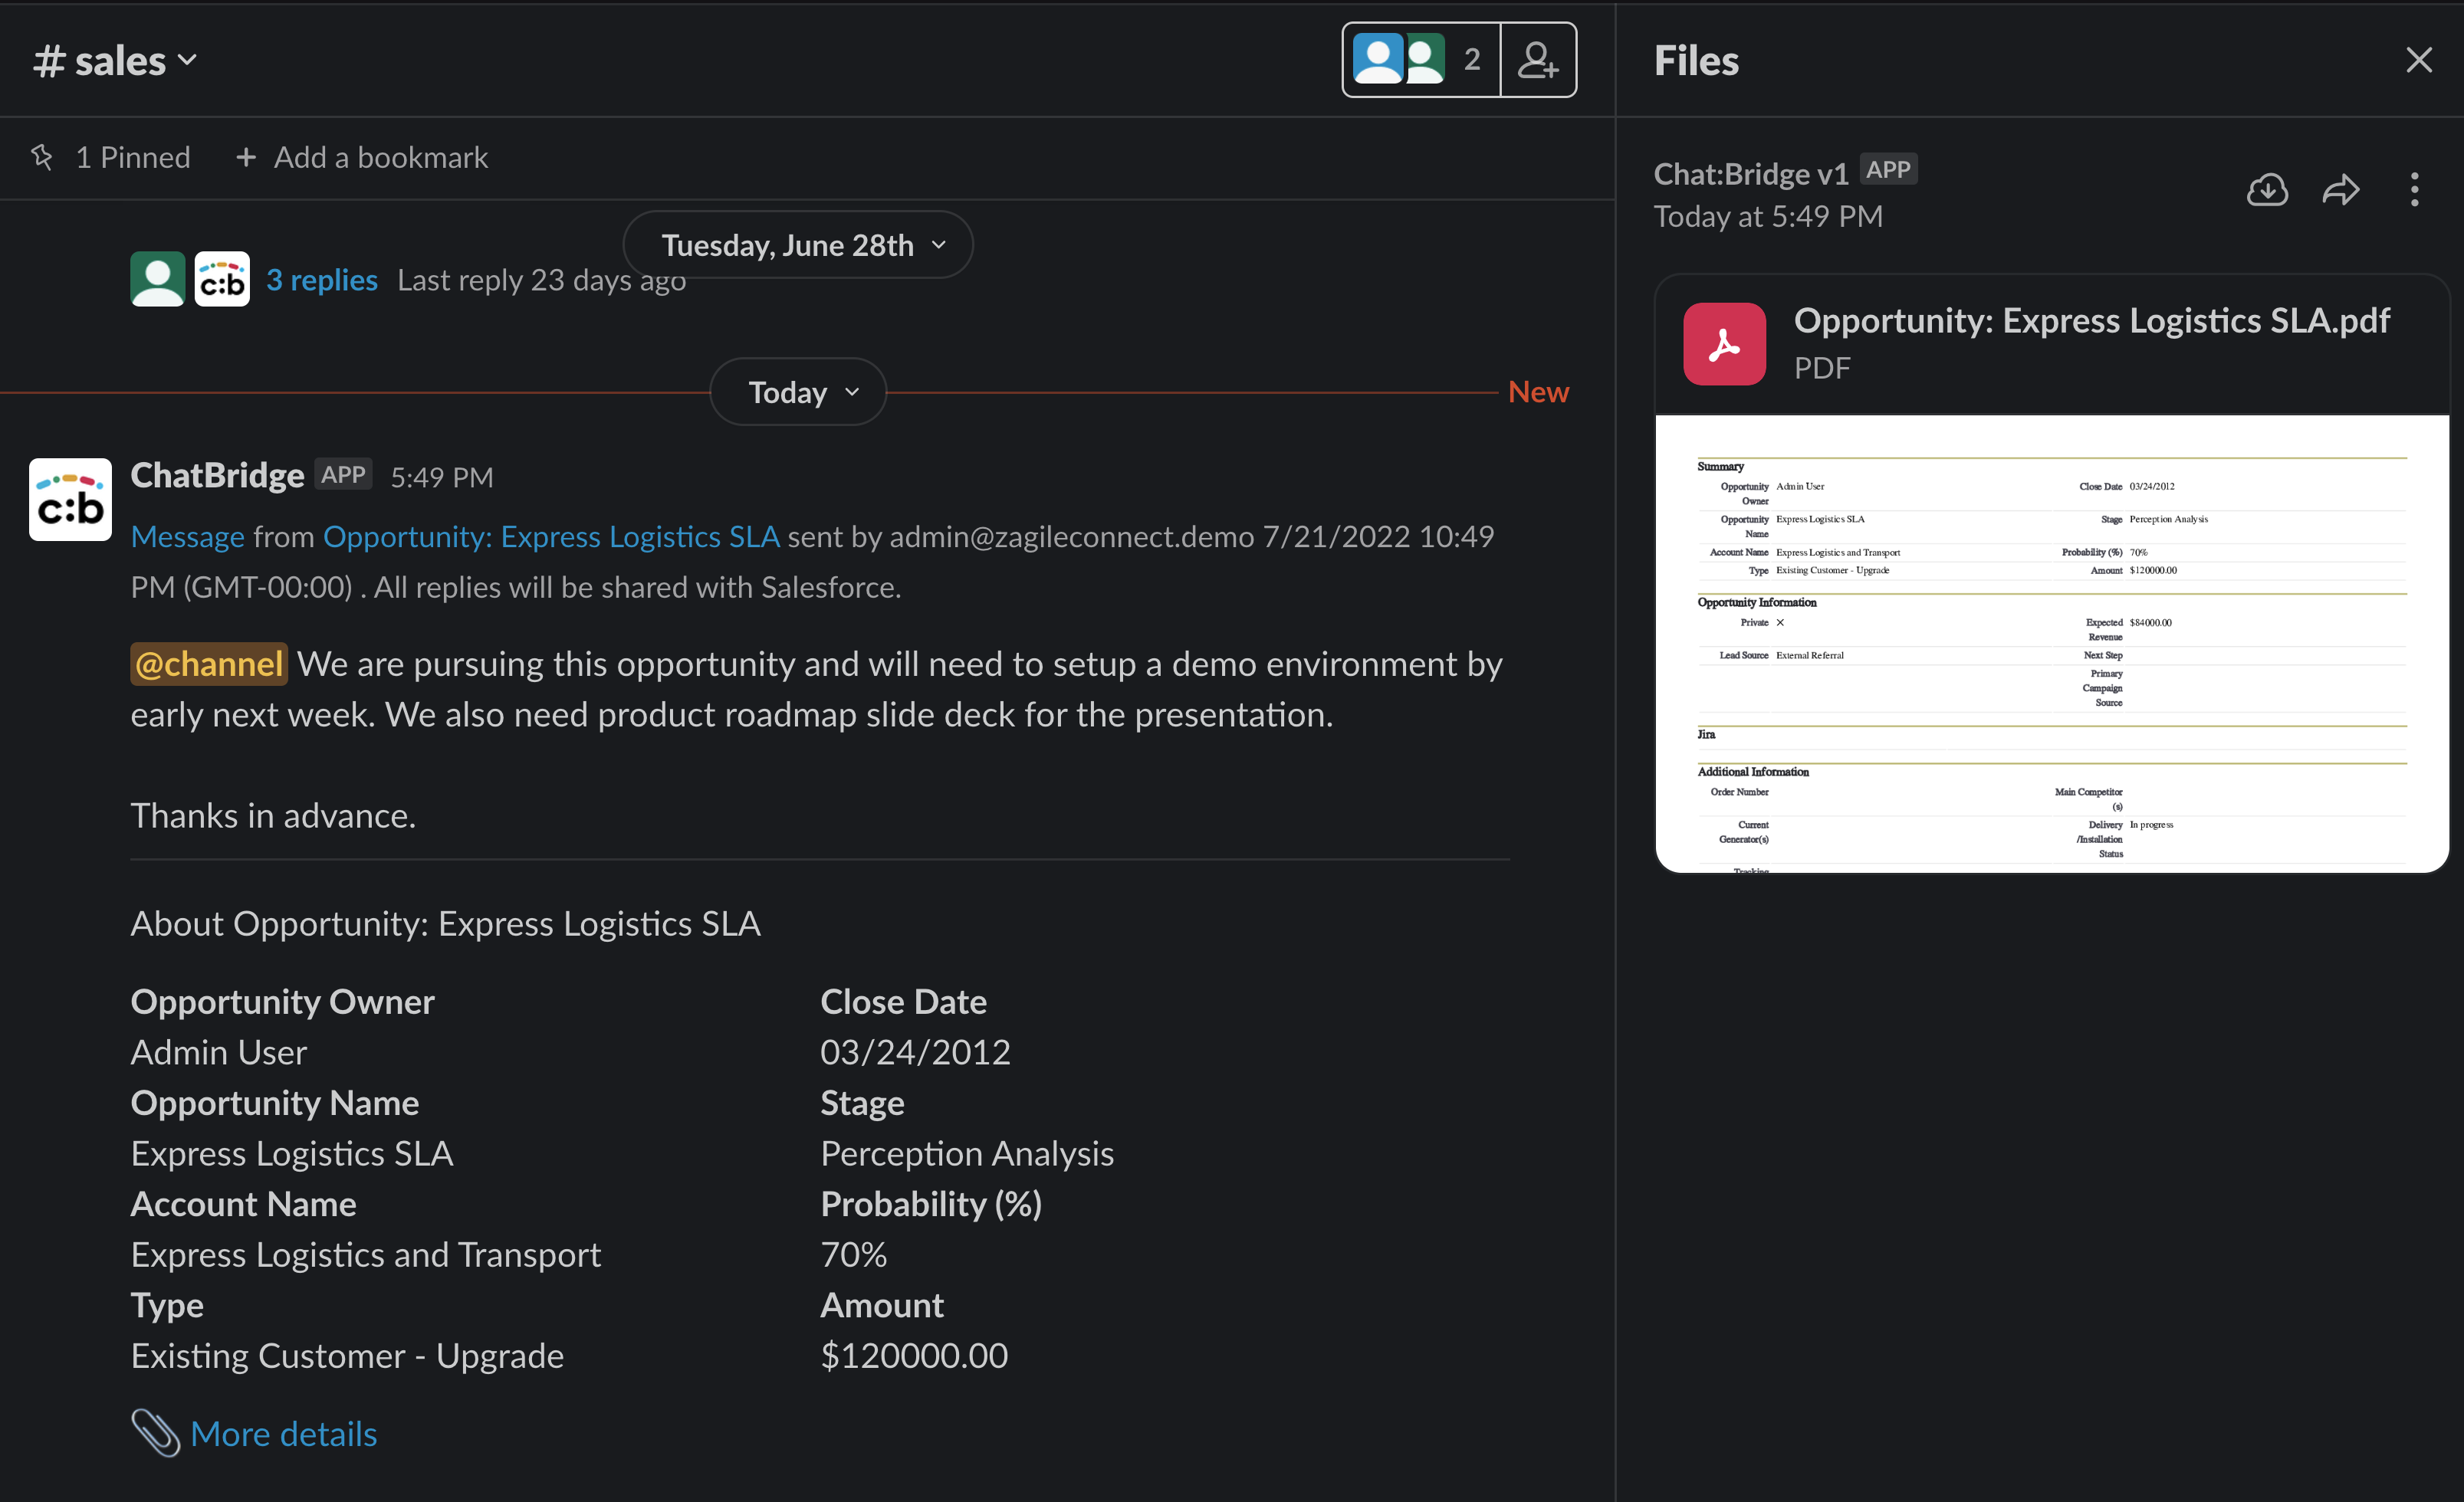Click the paperclip icon near More details
2464x1502 pixels.
coord(155,1432)
